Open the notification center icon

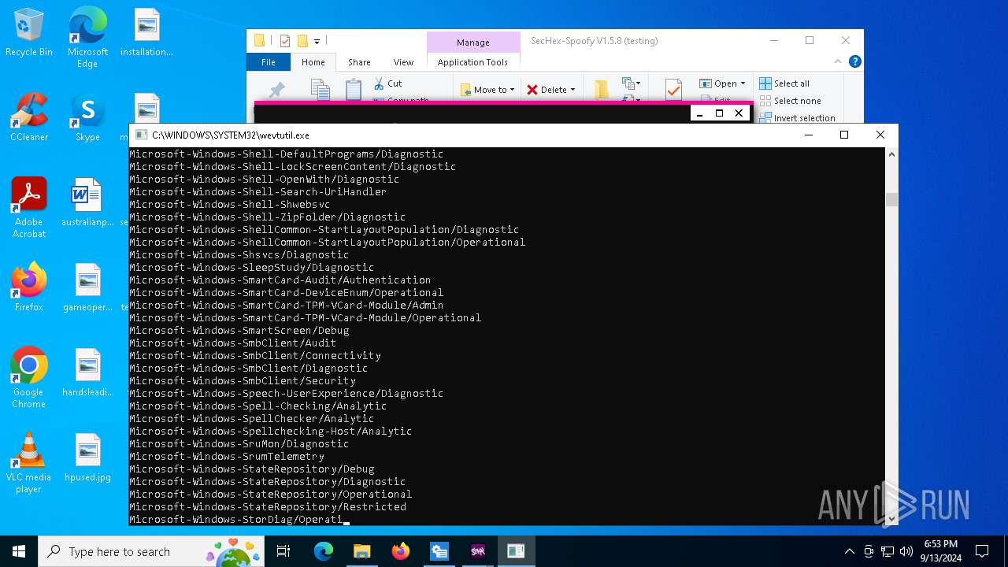click(x=982, y=551)
